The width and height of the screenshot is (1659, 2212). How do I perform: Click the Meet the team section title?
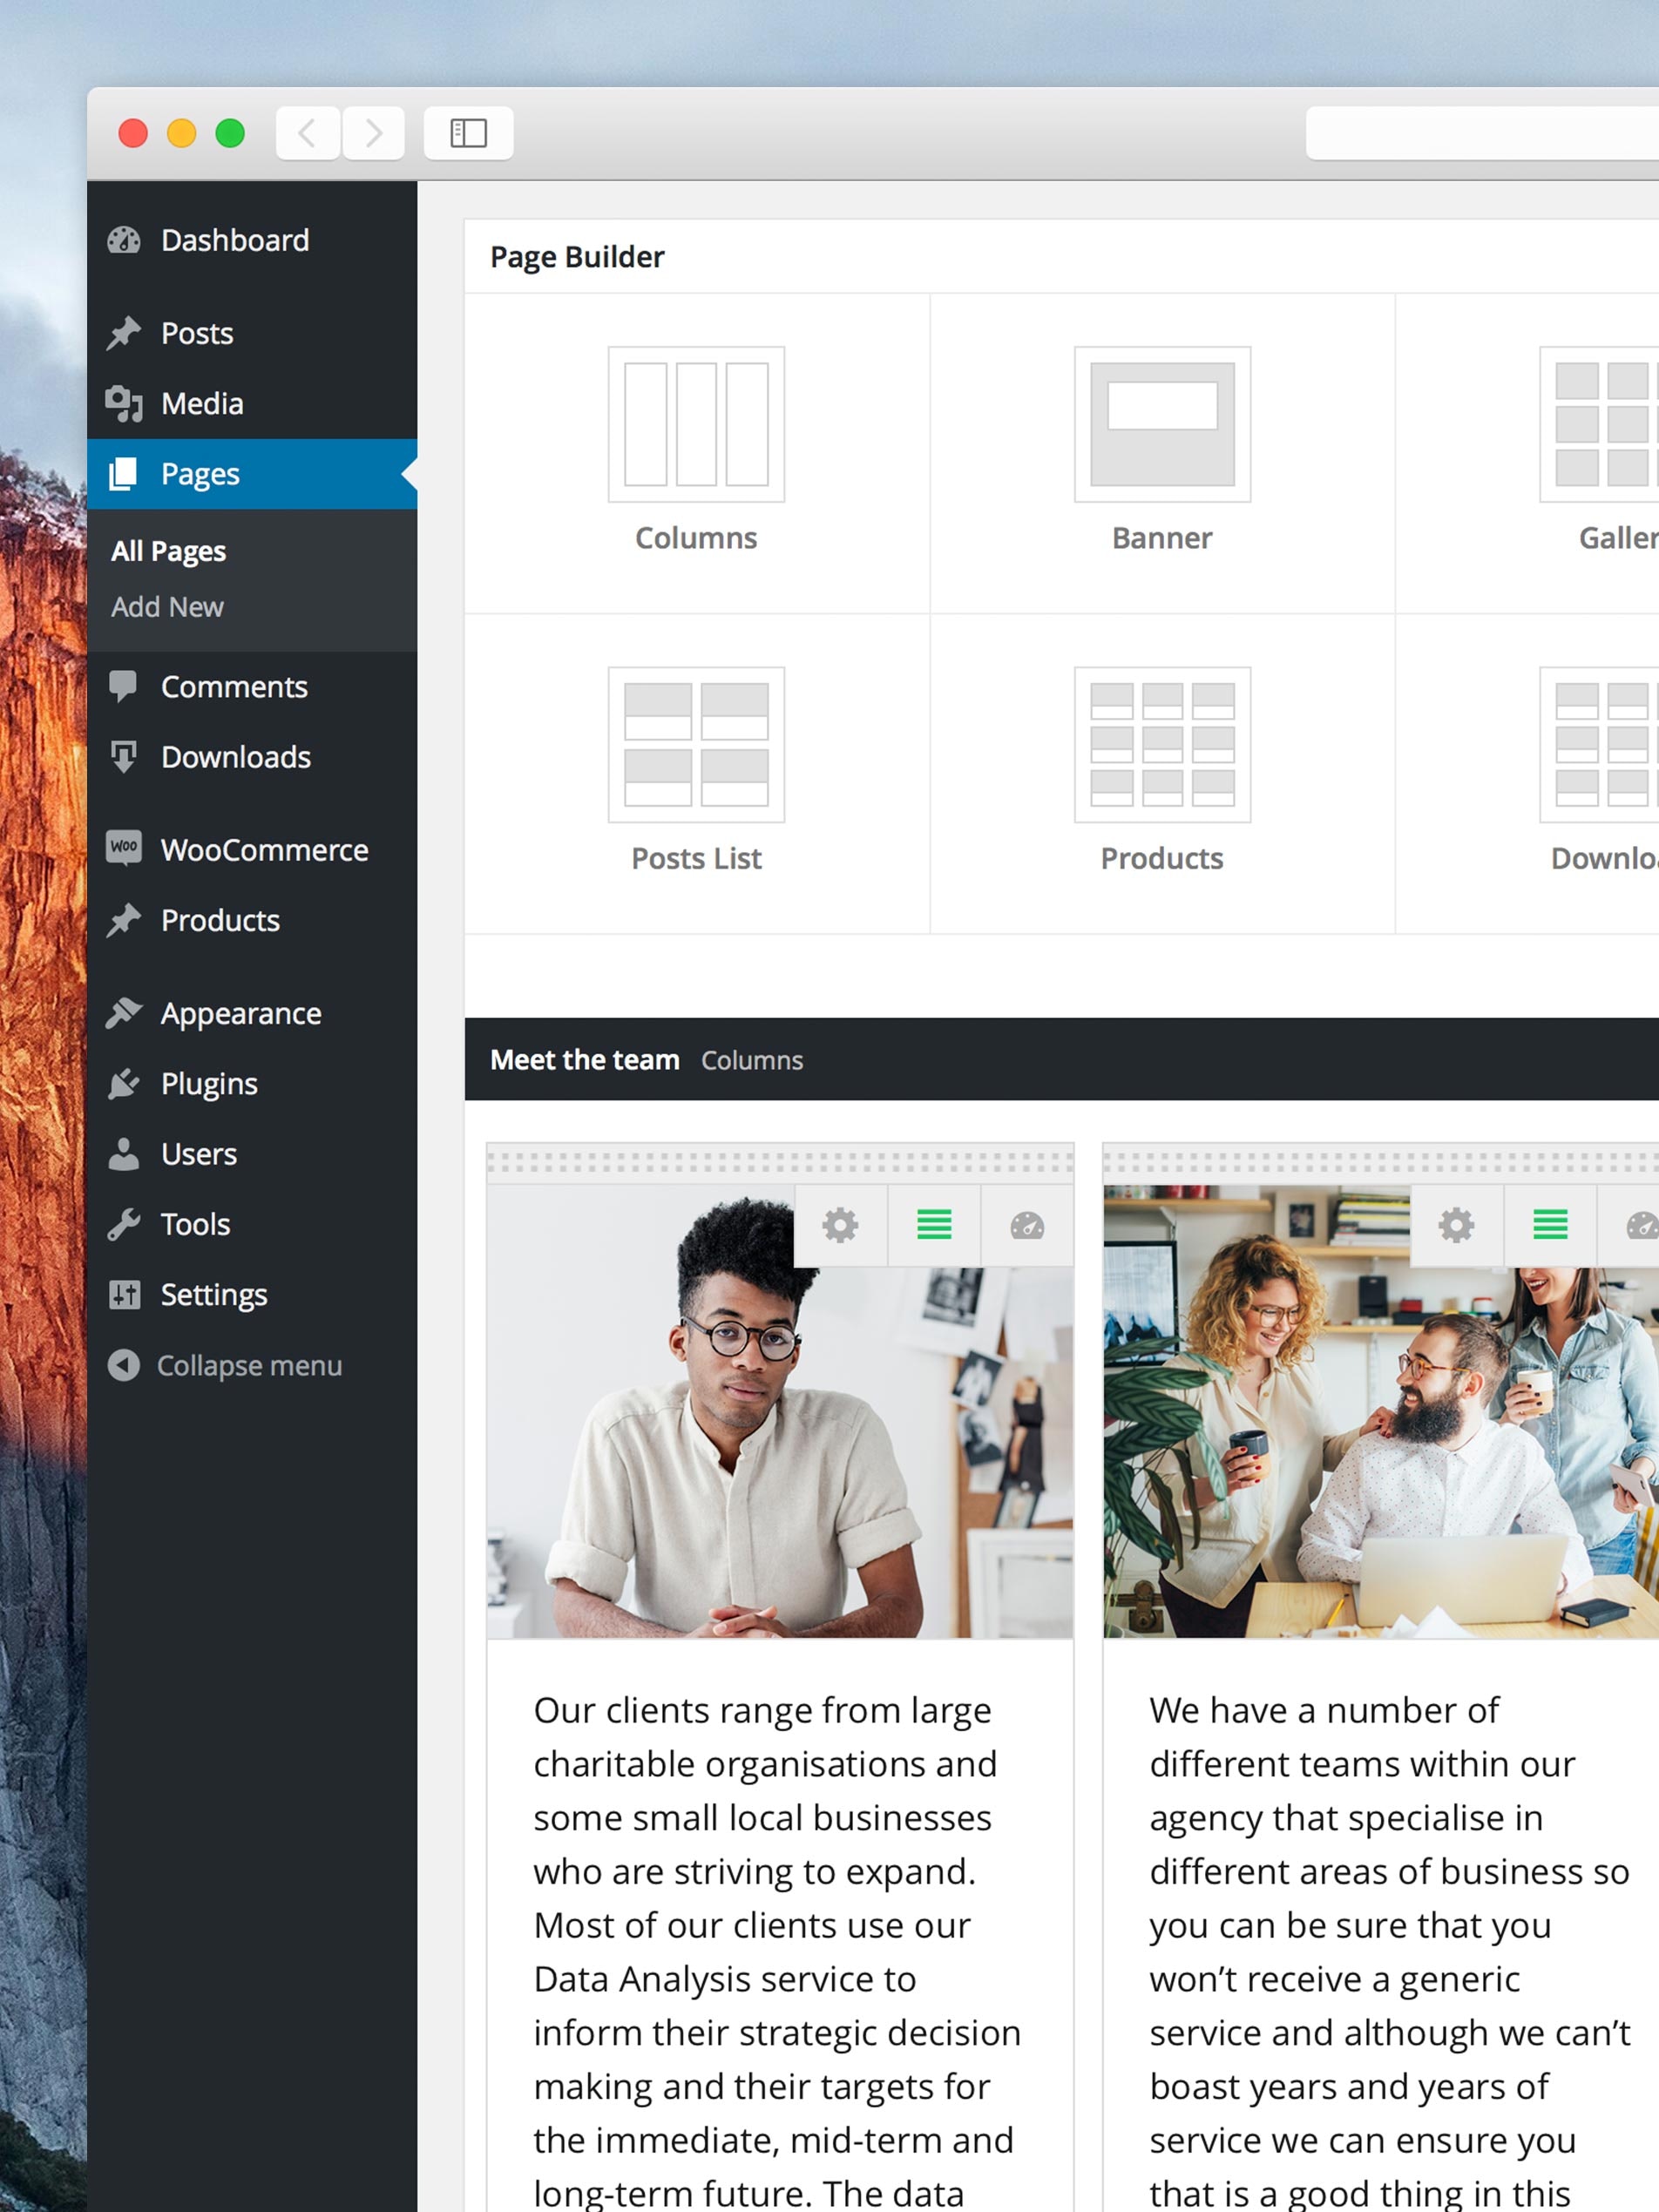tap(584, 1060)
